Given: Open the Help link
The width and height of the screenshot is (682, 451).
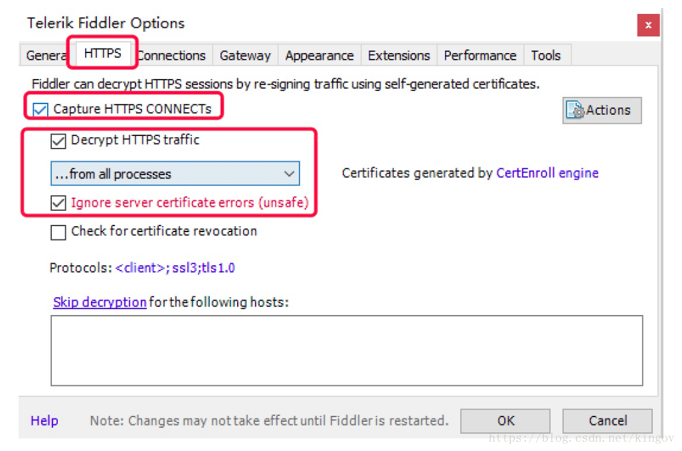Looking at the screenshot, I should pos(44,420).
